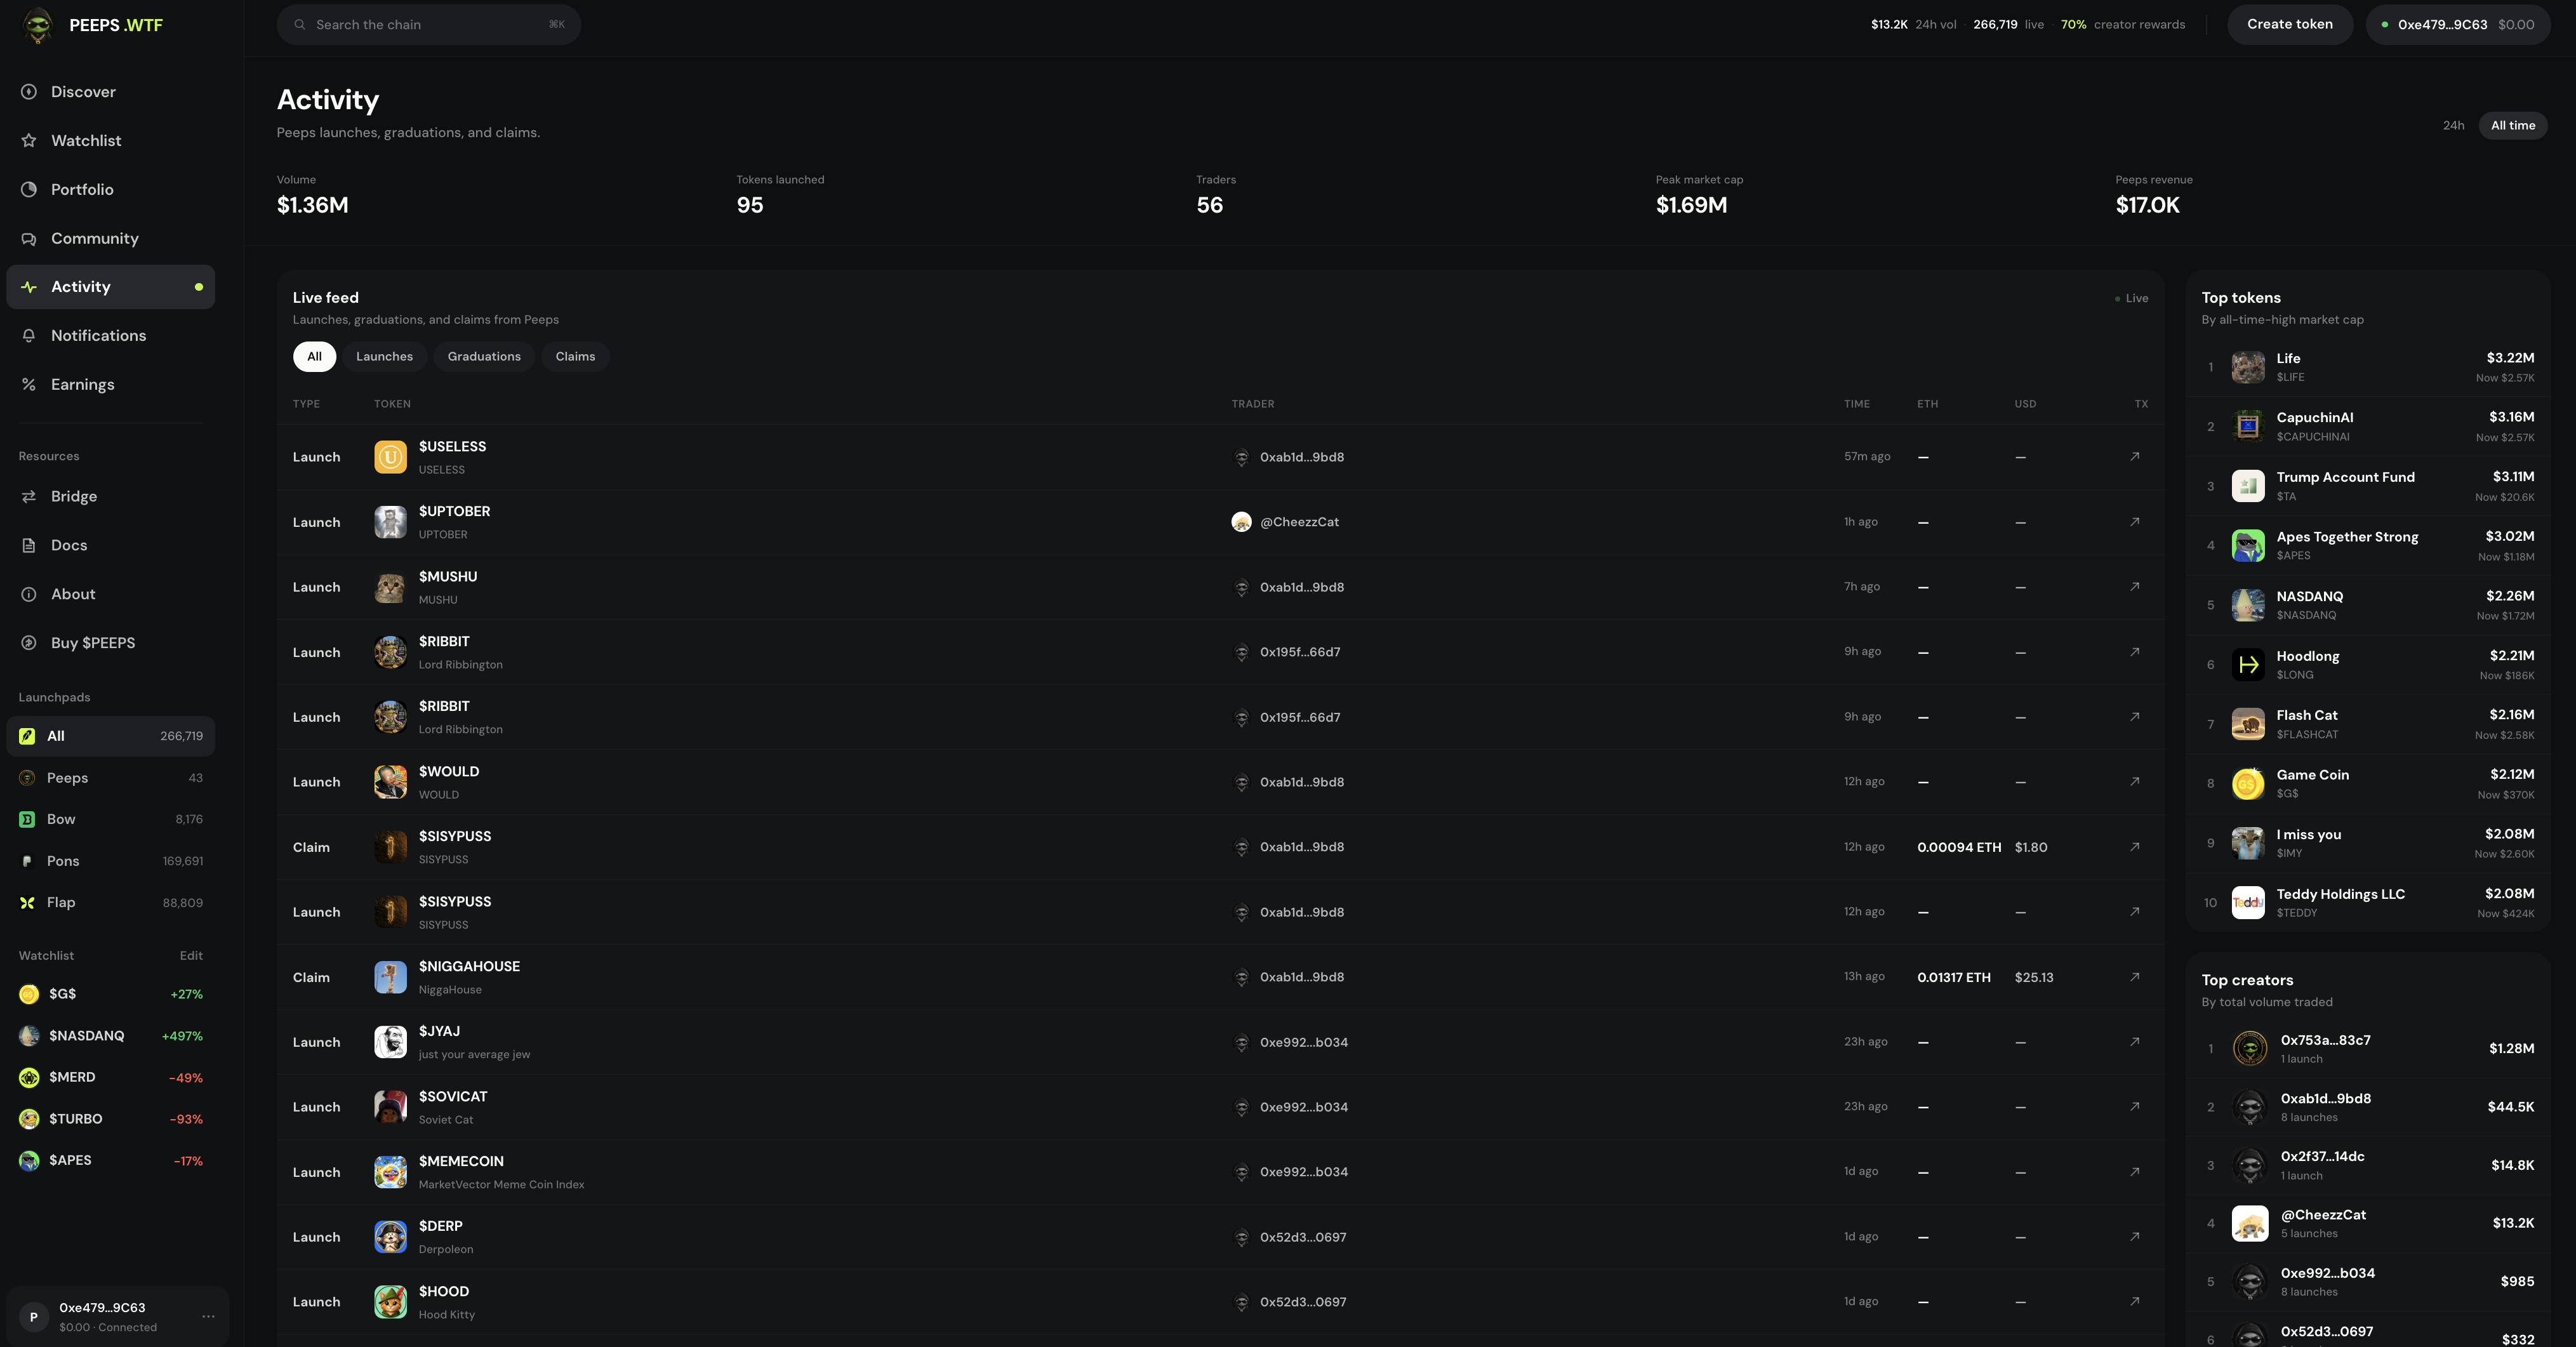Open the Portfolio pie icon
The width and height of the screenshot is (2576, 1347).
click(x=29, y=190)
